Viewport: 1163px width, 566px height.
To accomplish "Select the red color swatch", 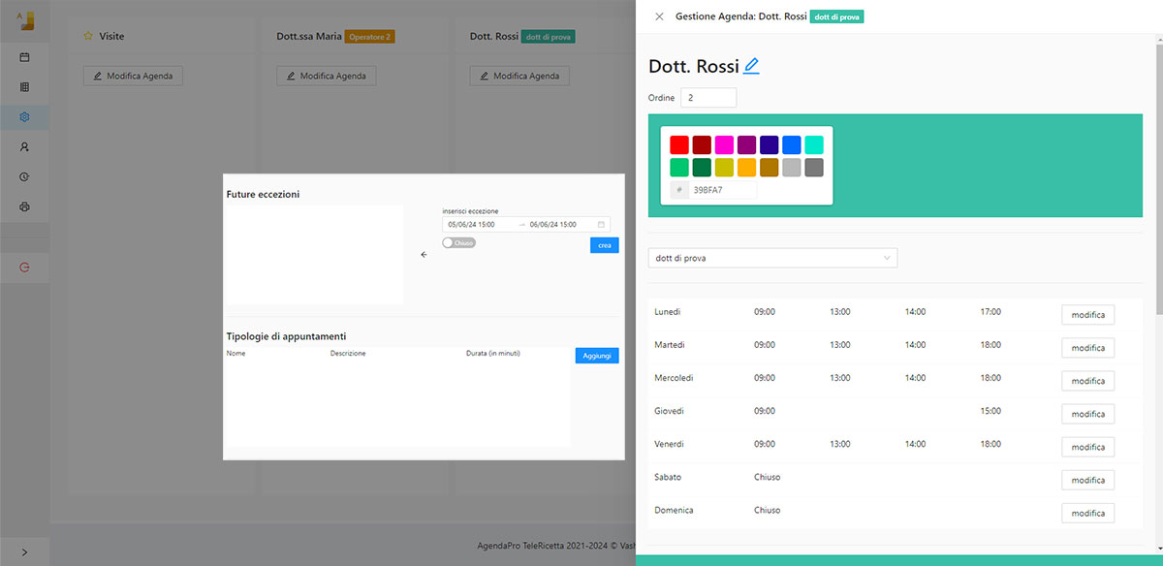I will pyautogui.click(x=679, y=144).
